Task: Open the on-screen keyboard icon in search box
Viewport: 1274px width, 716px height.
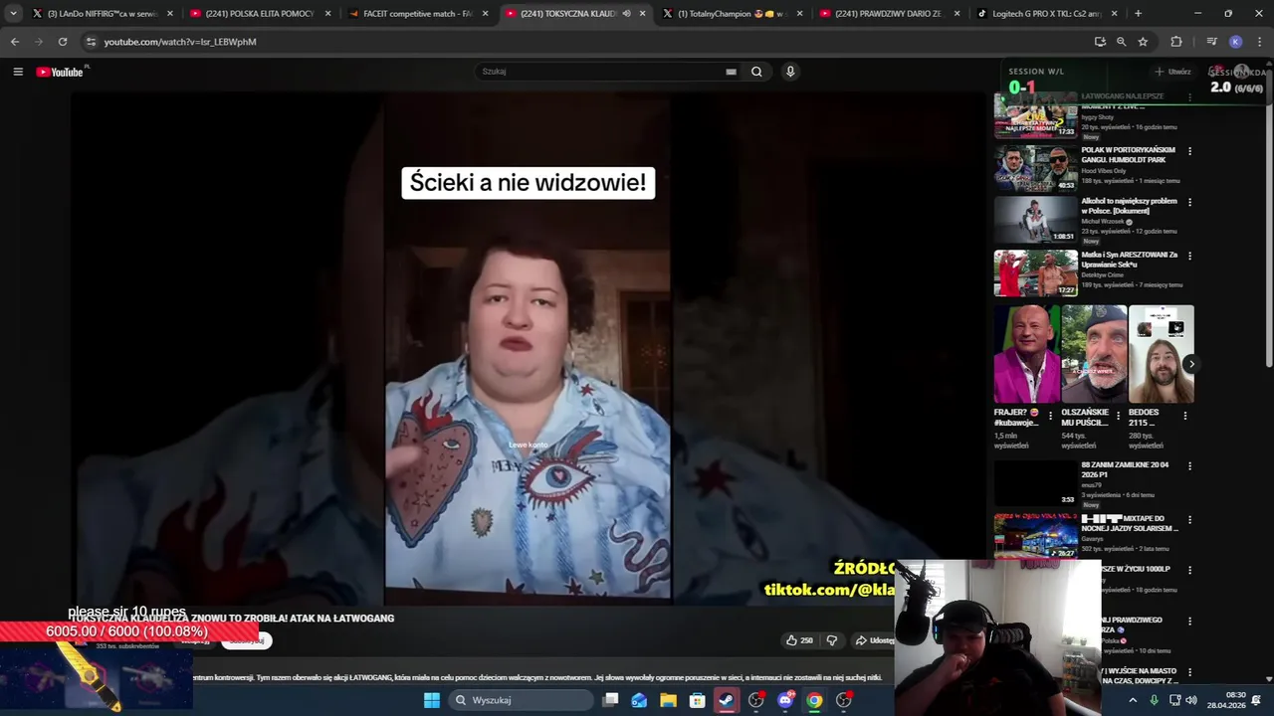Action: (x=732, y=72)
